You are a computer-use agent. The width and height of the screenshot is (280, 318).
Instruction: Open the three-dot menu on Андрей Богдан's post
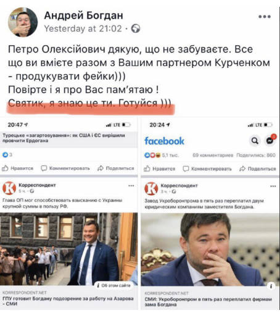(265, 17)
